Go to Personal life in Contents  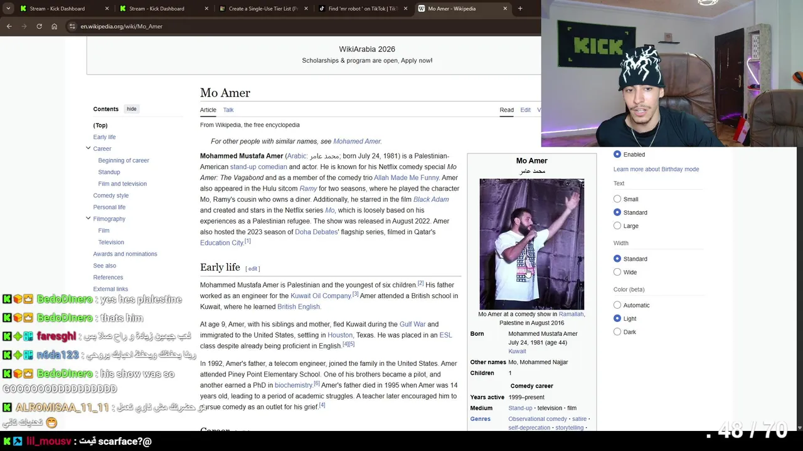109,207
